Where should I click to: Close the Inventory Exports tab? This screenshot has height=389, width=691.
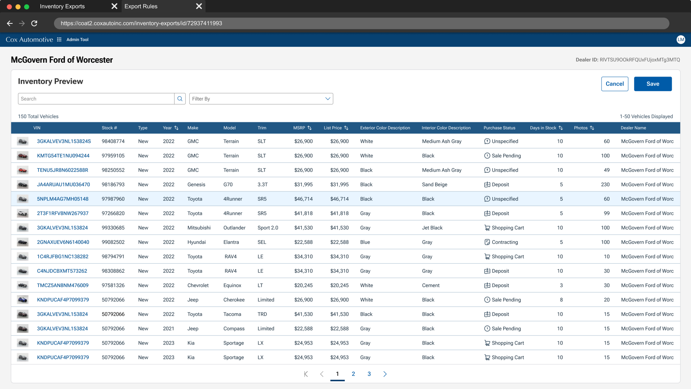114,6
